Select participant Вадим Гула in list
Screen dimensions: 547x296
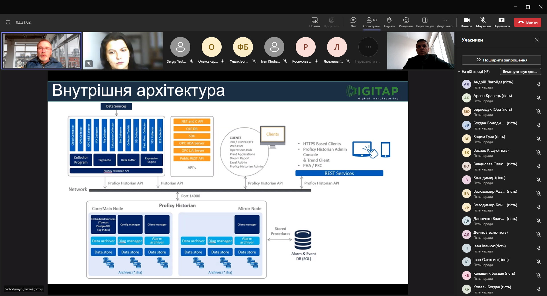point(501,139)
